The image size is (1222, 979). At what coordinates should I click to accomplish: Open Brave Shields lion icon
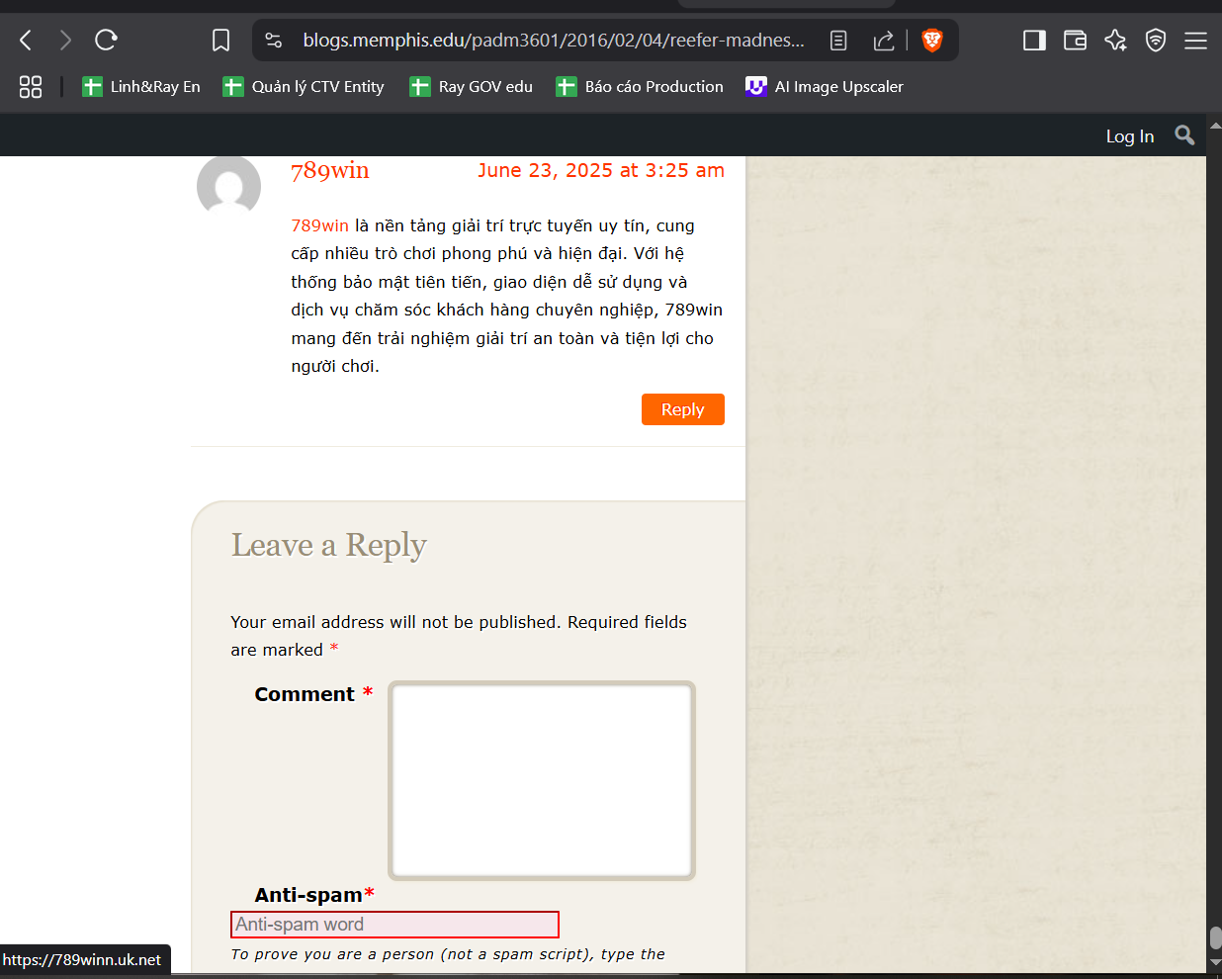tap(931, 41)
